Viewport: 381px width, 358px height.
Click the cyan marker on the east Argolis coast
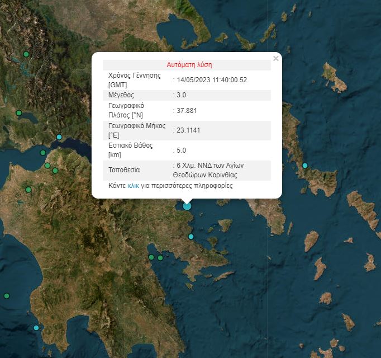(191, 237)
